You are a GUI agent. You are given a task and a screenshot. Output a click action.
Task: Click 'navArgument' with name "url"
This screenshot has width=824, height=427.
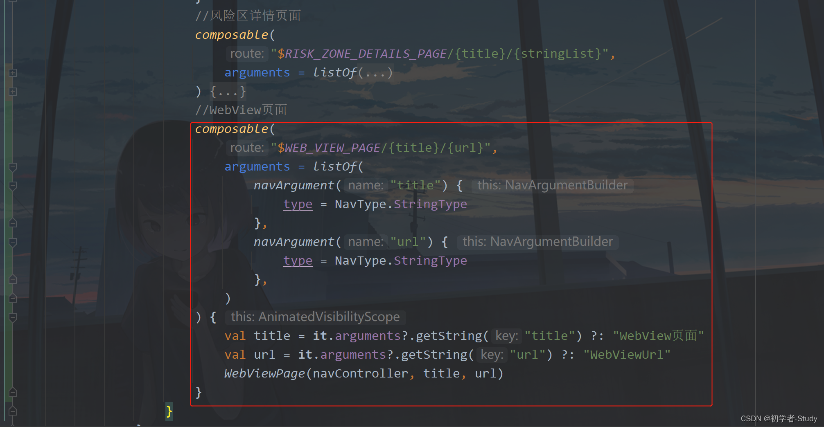(294, 242)
